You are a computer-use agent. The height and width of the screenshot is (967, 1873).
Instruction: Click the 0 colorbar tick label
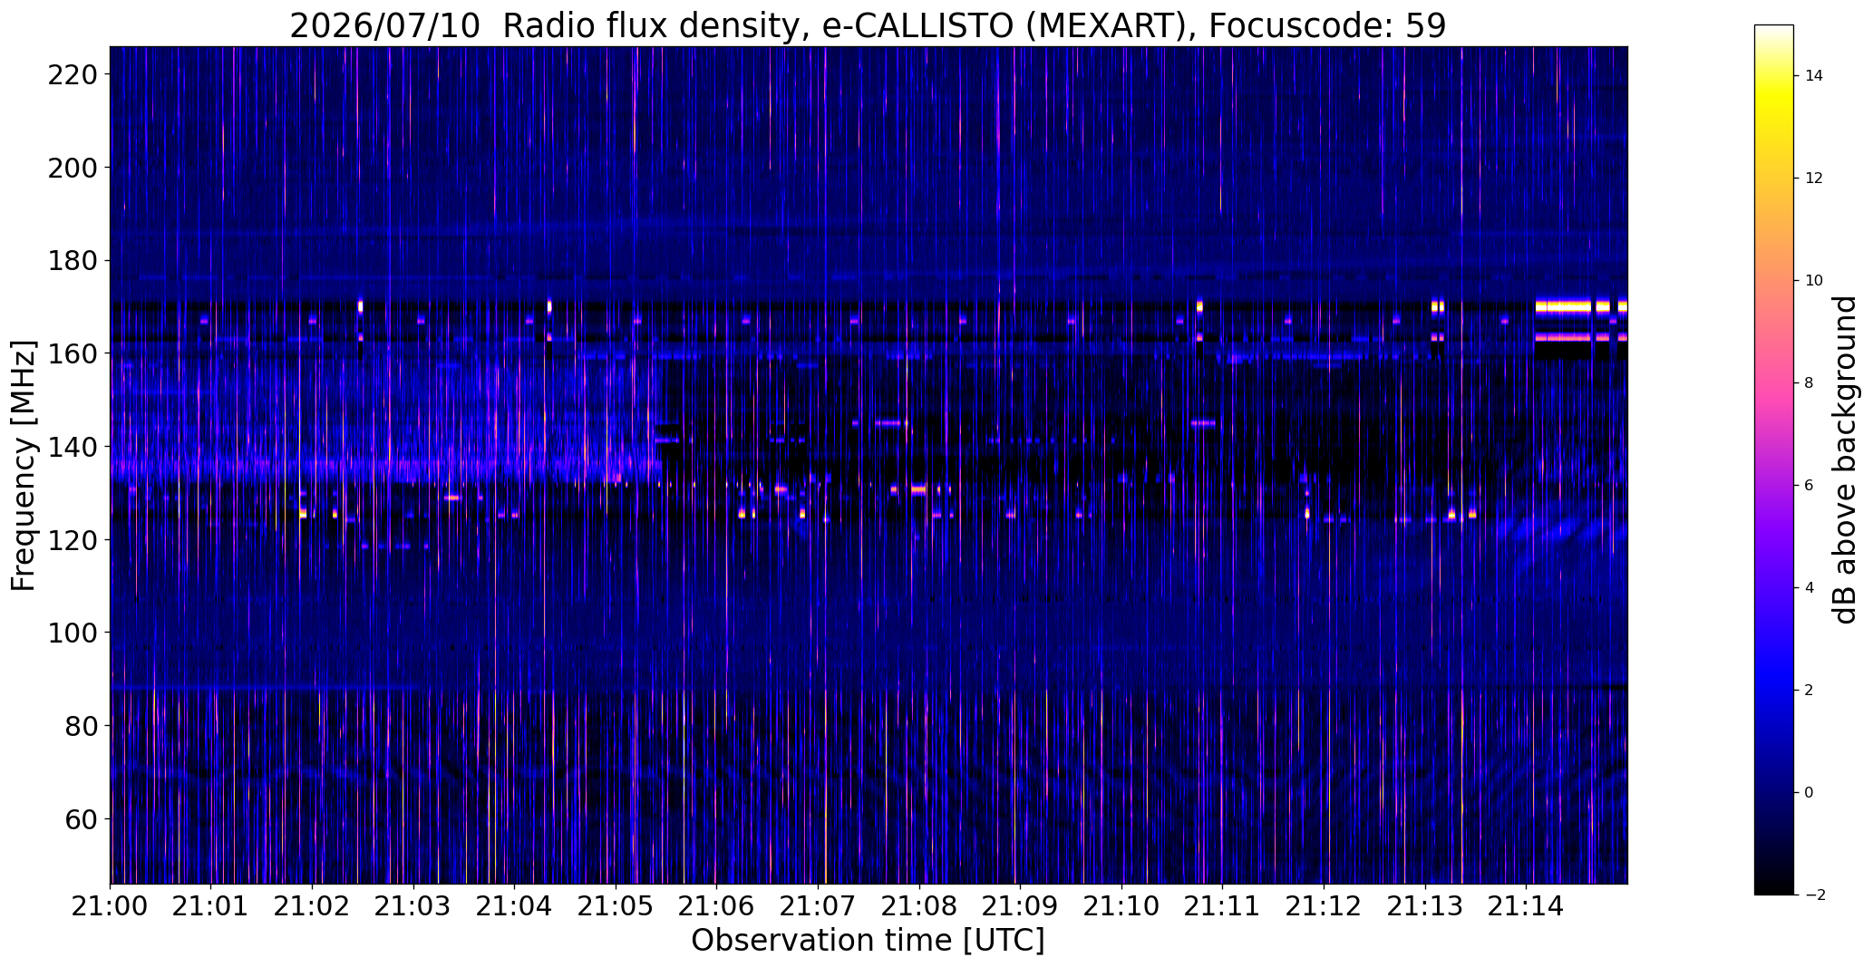[x=1810, y=793]
